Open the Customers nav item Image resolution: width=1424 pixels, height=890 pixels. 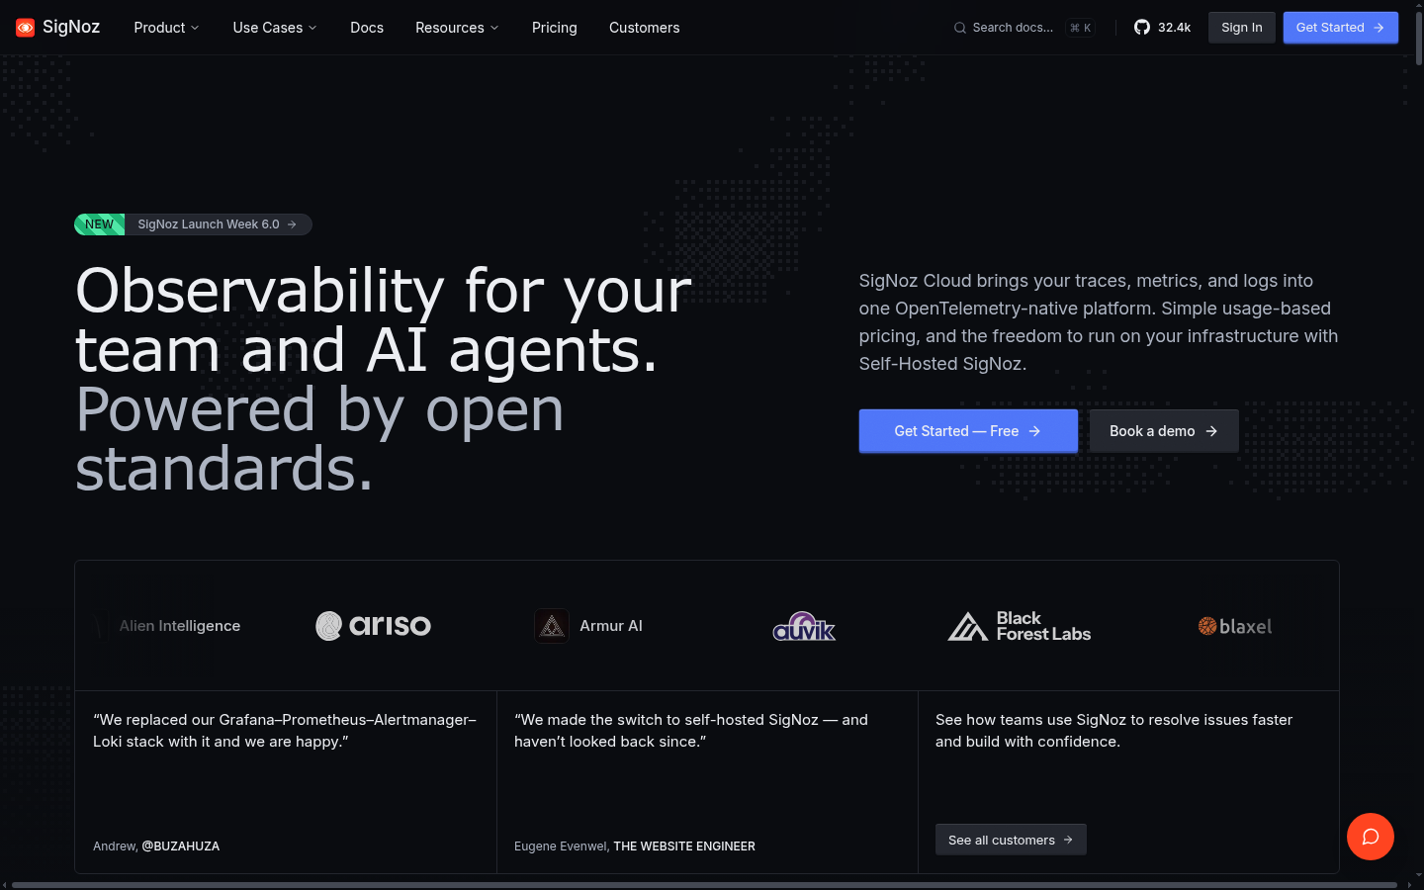tap(645, 28)
